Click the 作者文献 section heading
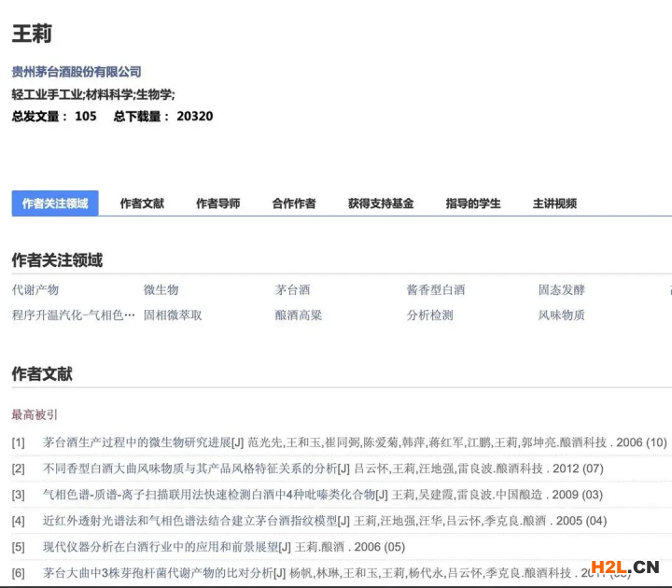The height and width of the screenshot is (588, 672). click(x=42, y=373)
